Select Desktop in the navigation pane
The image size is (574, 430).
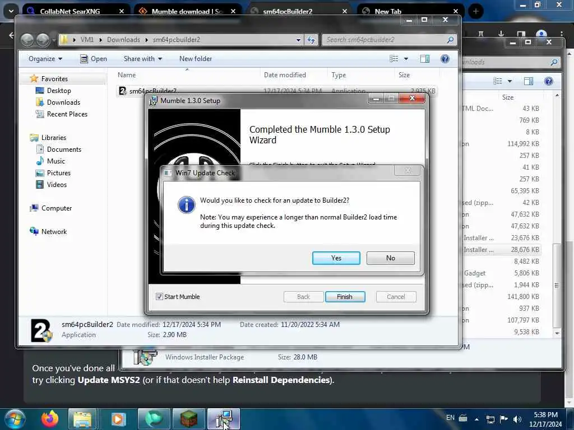coord(58,90)
